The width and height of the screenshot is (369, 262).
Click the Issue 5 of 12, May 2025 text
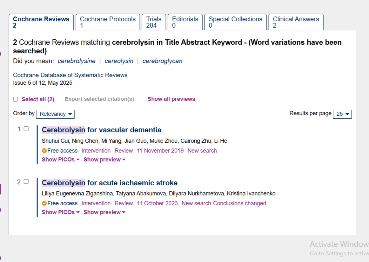43,83
